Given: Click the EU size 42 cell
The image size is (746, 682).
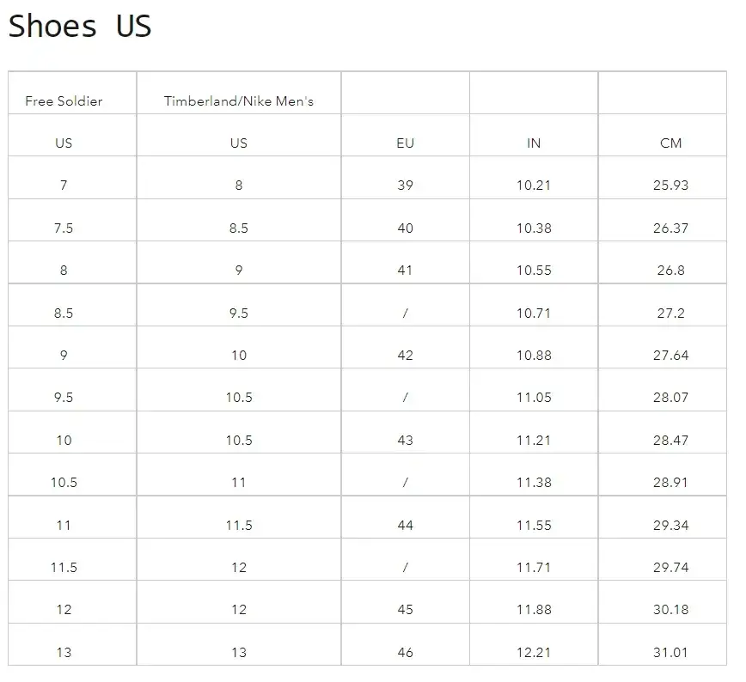Looking at the screenshot, I should [x=406, y=356].
